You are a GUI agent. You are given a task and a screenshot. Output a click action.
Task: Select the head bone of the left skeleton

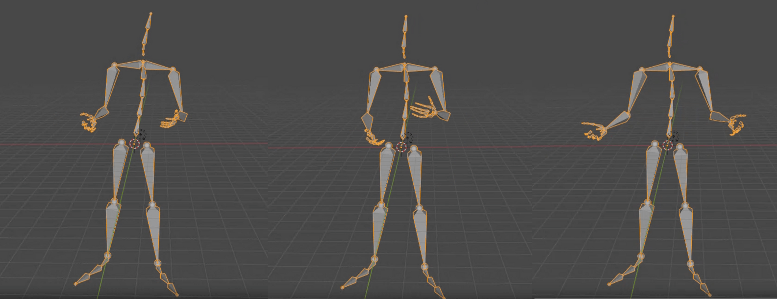pos(149,22)
